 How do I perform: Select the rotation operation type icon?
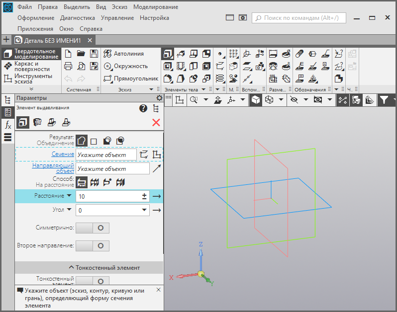pos(37,123)
